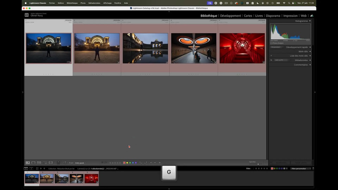Switch to Grid view in the toolbar
The height and width of the screenshot is (190, 338).
(28, 163)
